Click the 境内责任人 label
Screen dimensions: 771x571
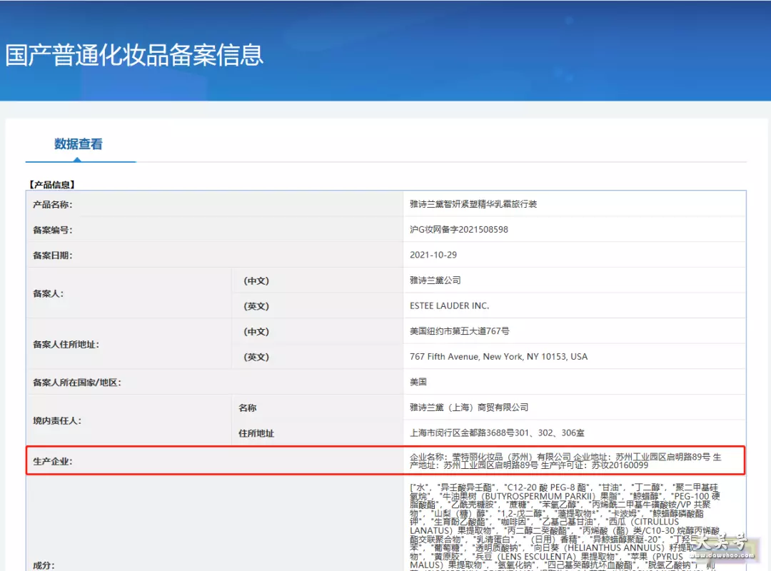pyautogui.click(x=57, y=421)
